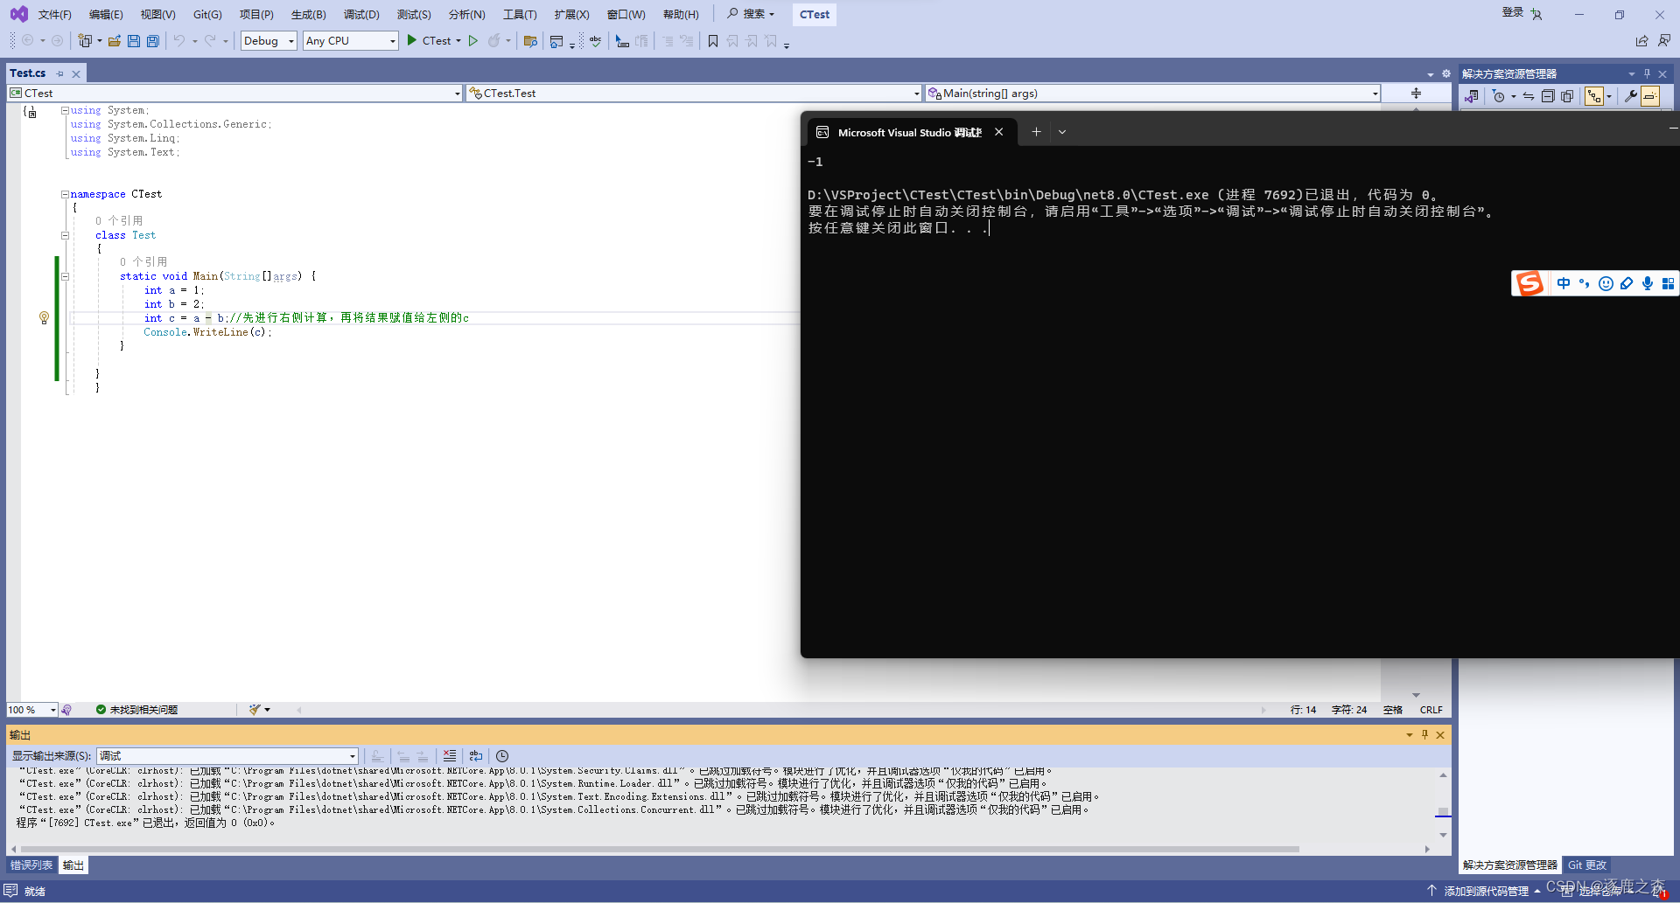Click Clear All icon in Output panel
Image resolution: width=1680 pixels, height=903 pixels.
[450, 756]
